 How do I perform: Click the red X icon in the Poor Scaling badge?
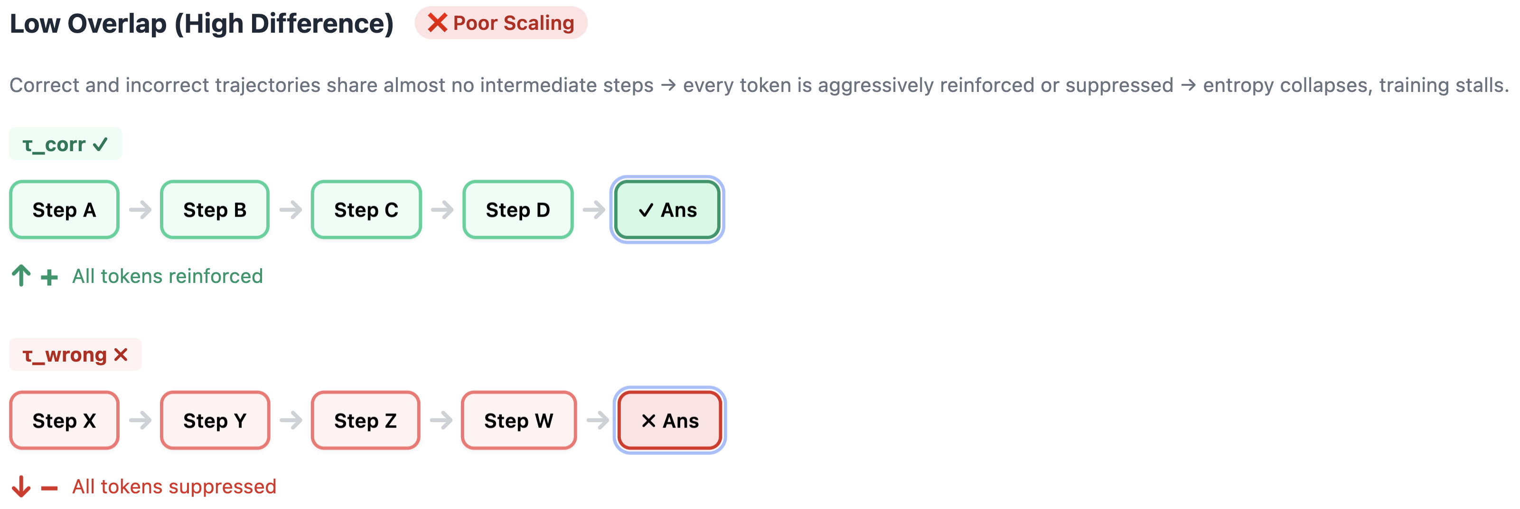[437, 23]
